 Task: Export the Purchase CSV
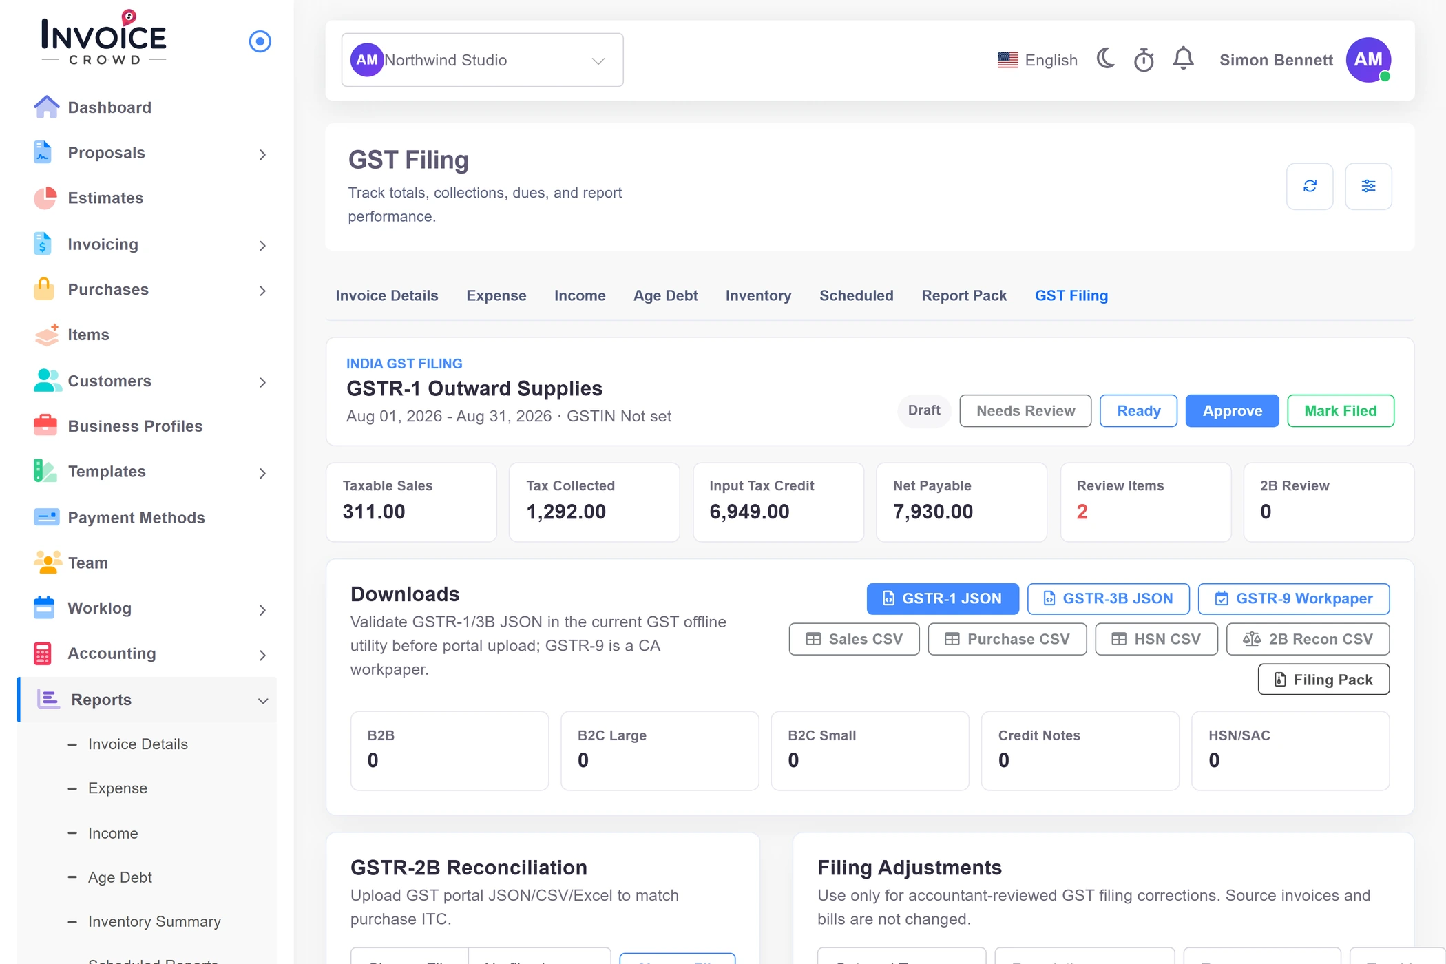pos(1007,639)
